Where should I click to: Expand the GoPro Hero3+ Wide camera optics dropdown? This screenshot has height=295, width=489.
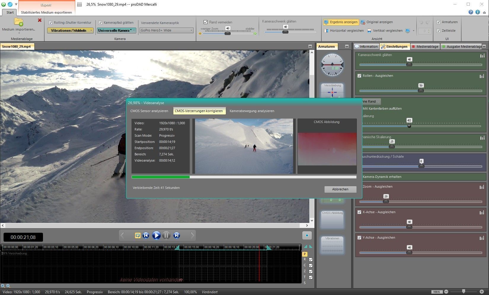166,30
